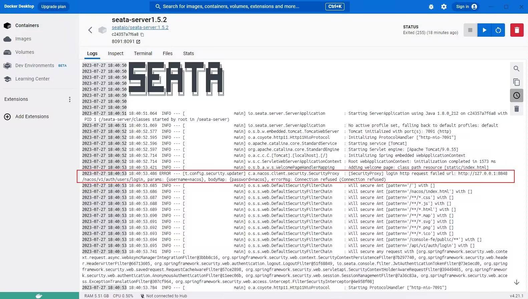
Task: Click the Images cloud icon
Action: tap(7, 39)
